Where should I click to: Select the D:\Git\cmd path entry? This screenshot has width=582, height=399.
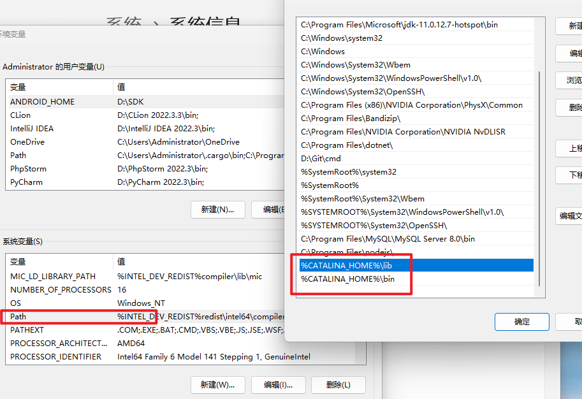click(x=321, y=159)
